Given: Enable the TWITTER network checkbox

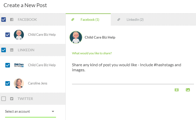Looking at the screenshot, I should point(4,99).
